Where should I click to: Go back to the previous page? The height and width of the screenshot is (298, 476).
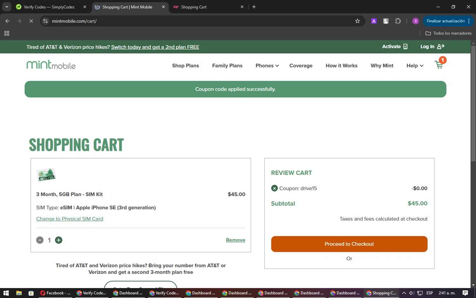point(8,21)
